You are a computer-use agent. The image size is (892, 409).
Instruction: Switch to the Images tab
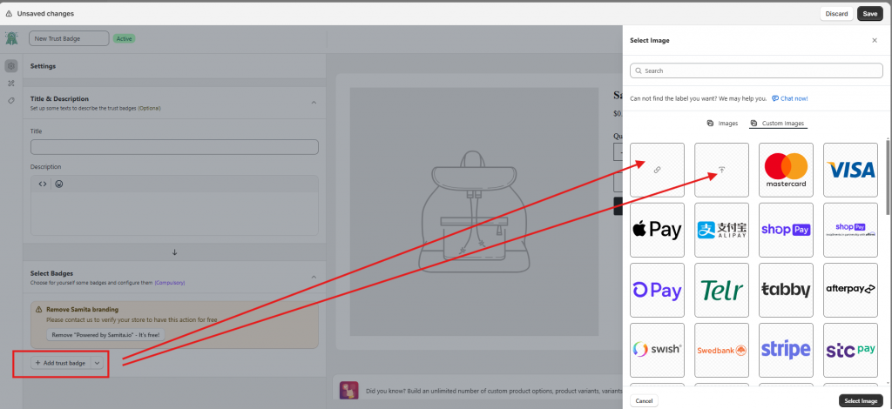coord(722,123)
